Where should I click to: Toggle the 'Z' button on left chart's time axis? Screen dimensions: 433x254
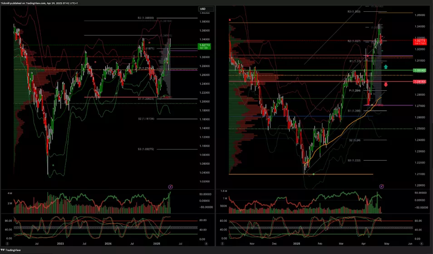coord(7,243)
